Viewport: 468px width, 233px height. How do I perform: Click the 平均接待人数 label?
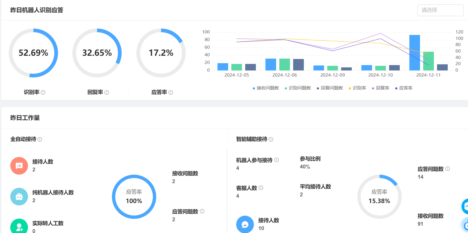(316, 187)
